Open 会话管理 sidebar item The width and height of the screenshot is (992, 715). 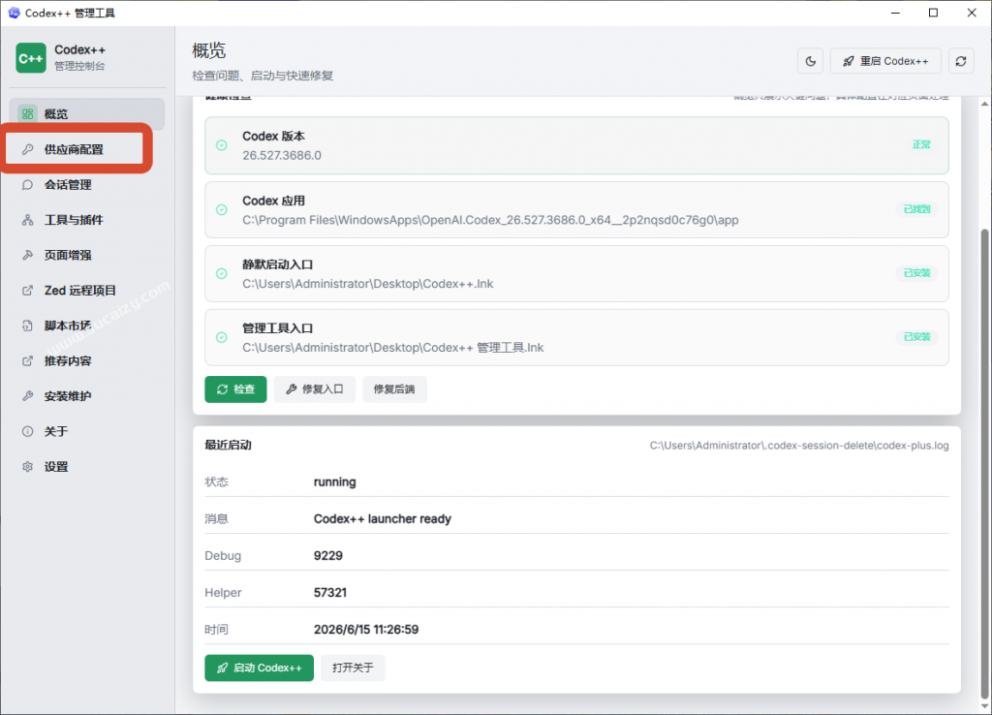tap(87, 185)
